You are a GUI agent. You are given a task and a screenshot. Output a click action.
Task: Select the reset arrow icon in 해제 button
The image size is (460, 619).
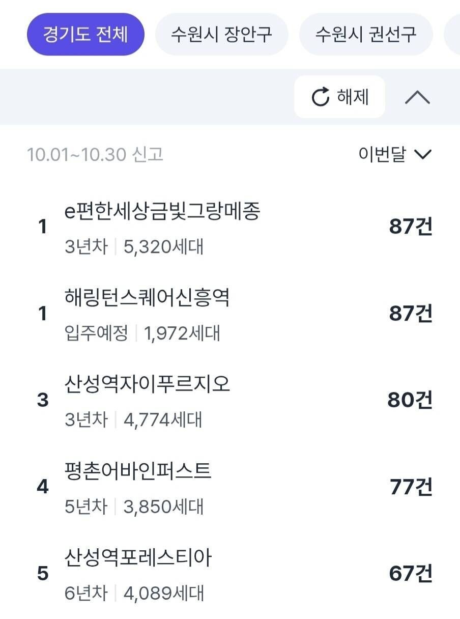pos(320,97)
